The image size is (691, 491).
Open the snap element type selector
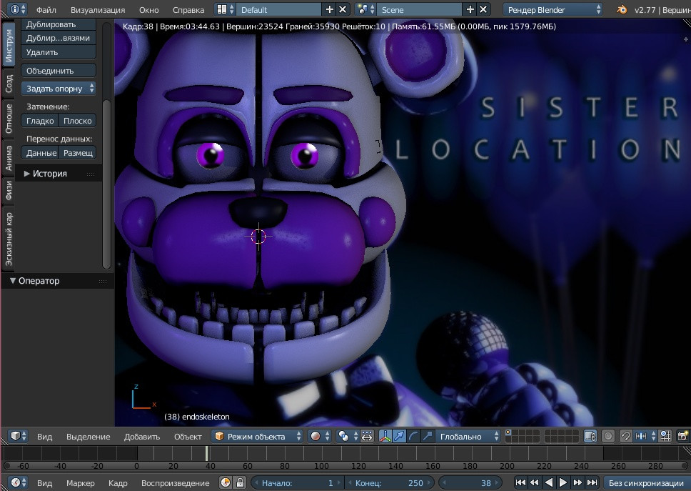645,436
